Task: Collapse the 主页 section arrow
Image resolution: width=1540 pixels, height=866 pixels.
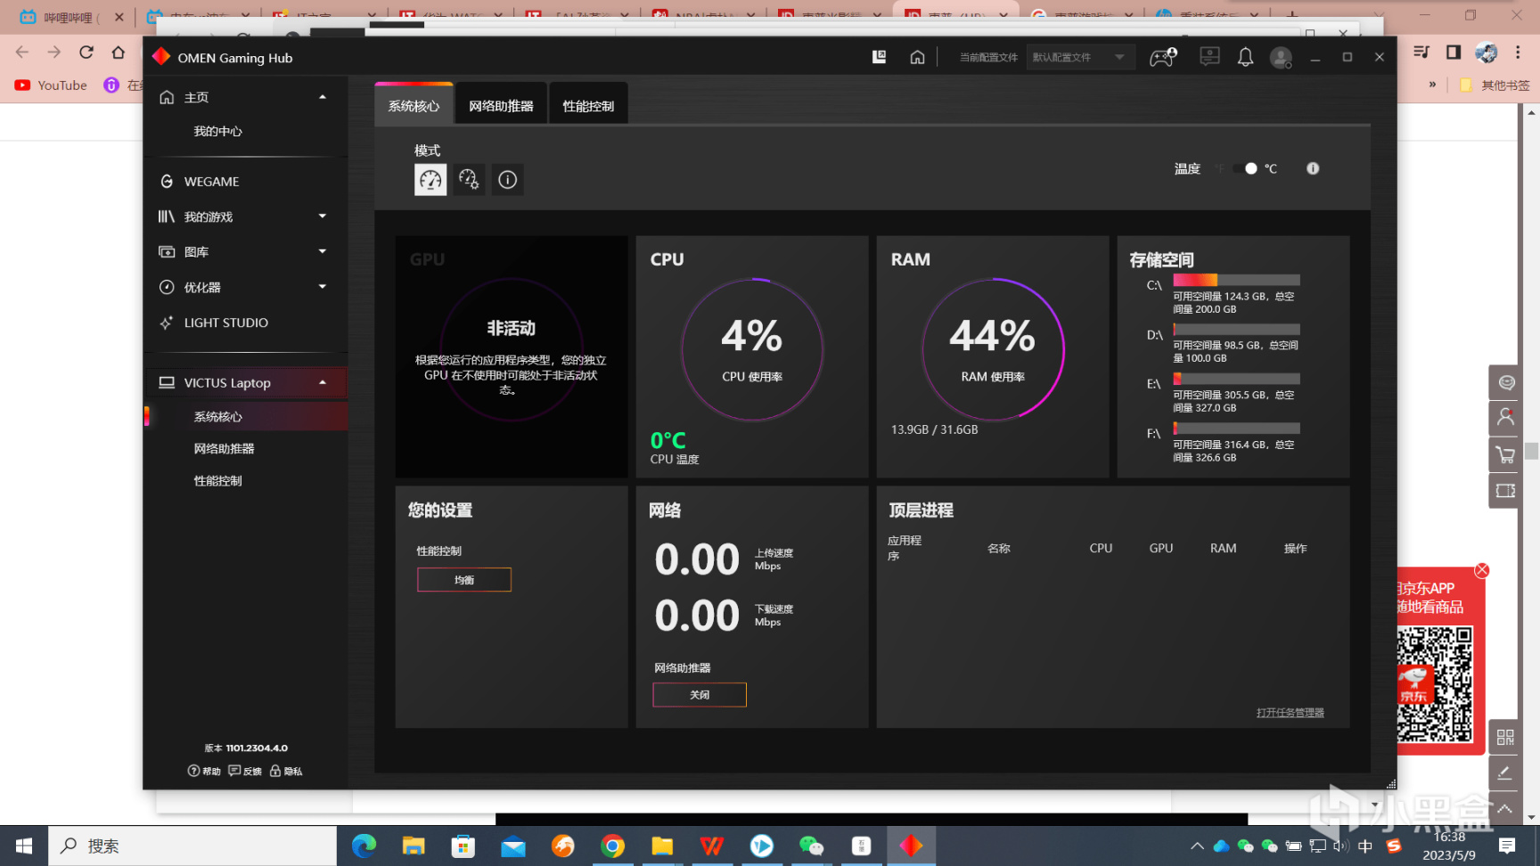Action: 323,97
